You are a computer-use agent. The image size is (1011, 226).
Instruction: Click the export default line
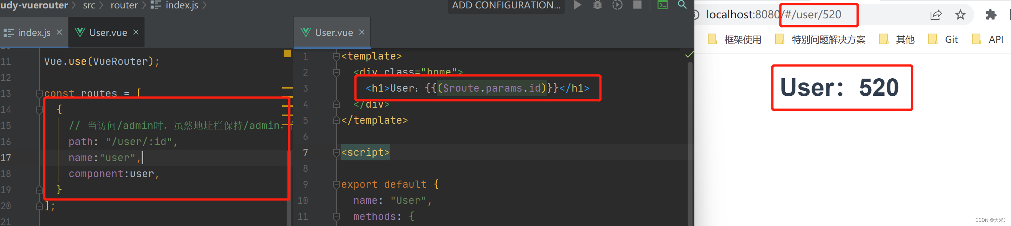tap(390, 184)
